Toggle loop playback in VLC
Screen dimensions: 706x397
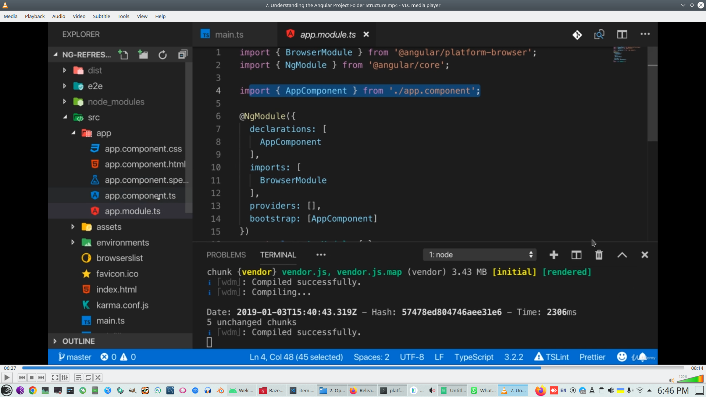pos(88,378)
